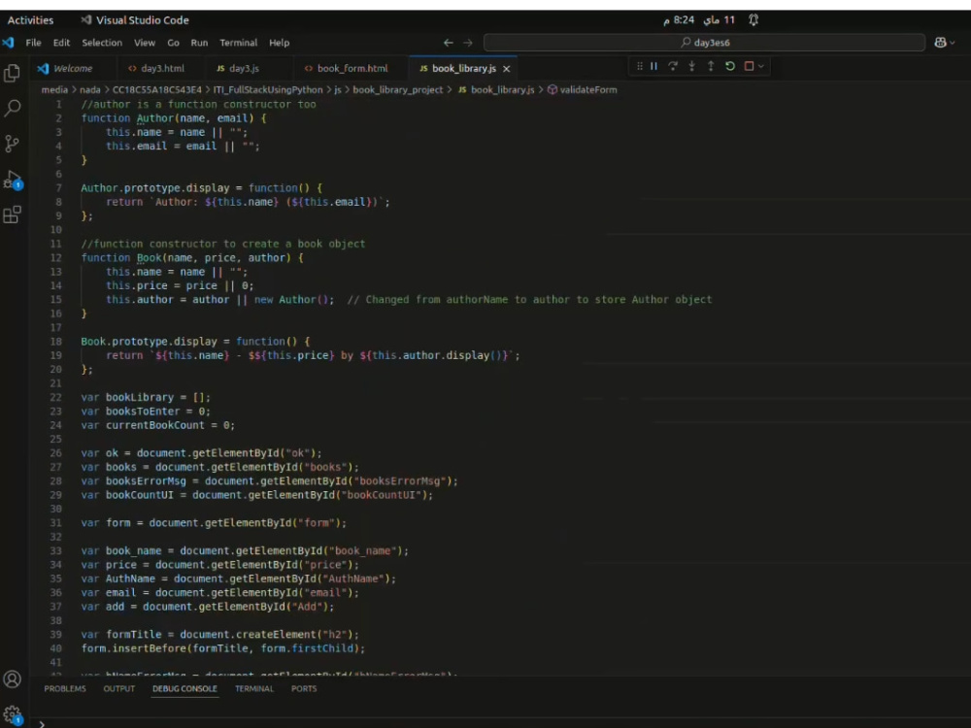Click 'var bookLibrary' on line 22
The image size is (971, 728).
pyautogui.click(x=127, y=397)
